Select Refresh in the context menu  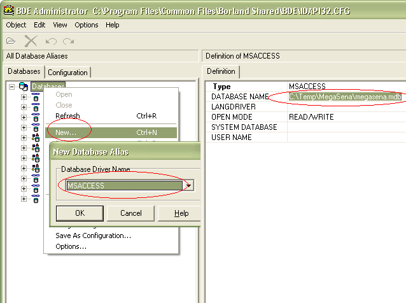[67, 116]
